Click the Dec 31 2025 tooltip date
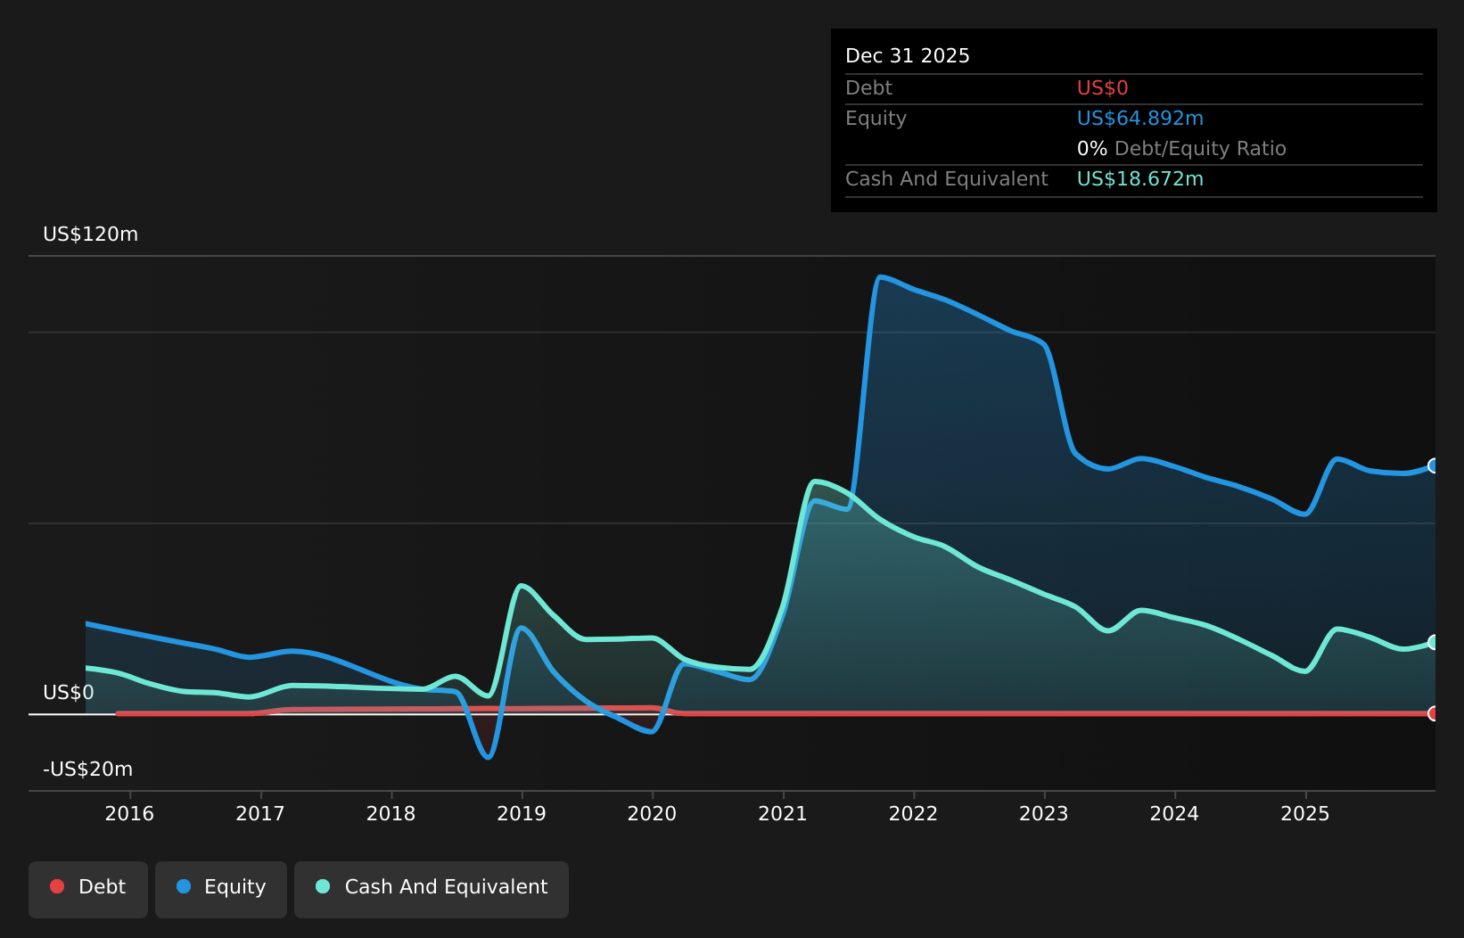Image resolution: width=1464 pixels, height=938 pixels. [x=908, y=56]
